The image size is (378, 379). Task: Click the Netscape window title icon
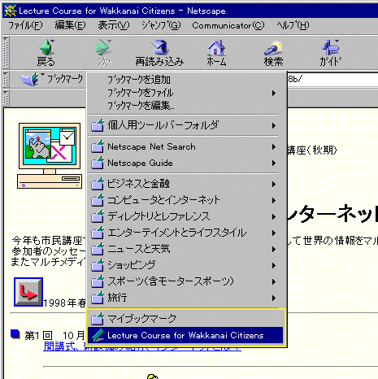[11, 11]
